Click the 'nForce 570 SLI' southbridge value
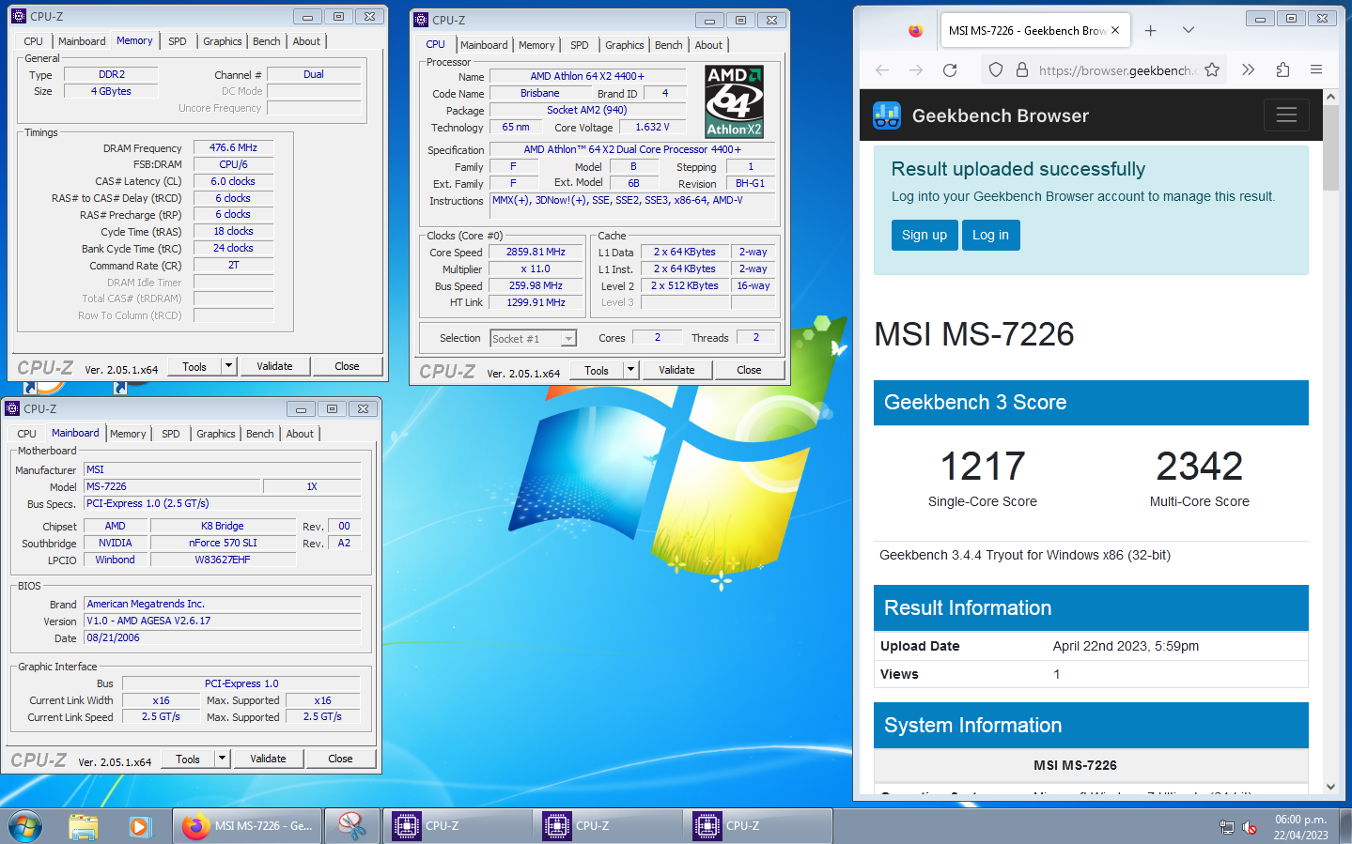Image resolution: width=1352 pixels, height=844 pixels. point(223,543)
